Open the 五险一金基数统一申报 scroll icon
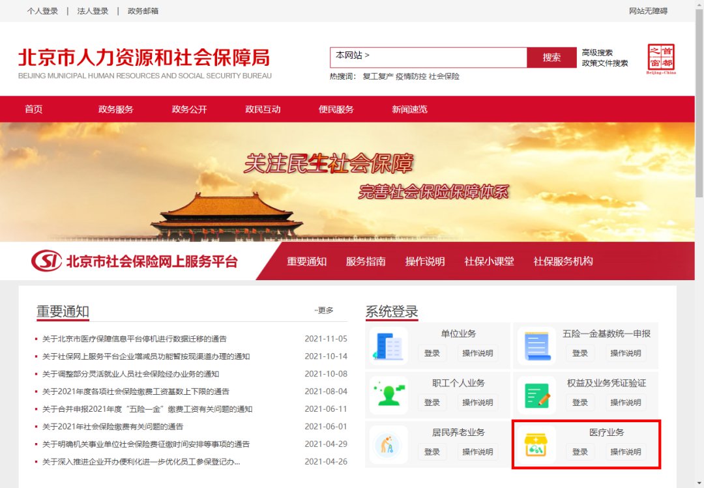704x488 pixels. (536, 346)
